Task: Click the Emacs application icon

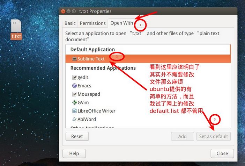Action: 74,86
